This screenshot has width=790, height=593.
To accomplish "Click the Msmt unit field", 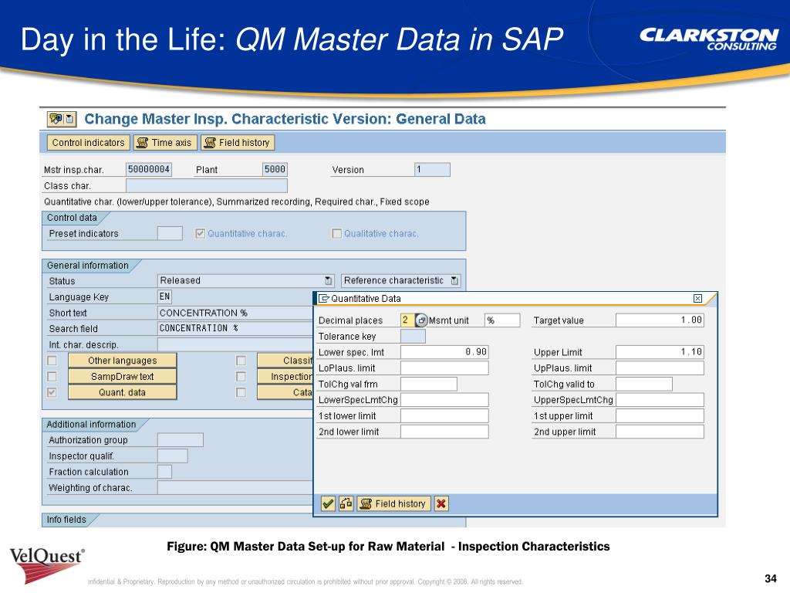I will pos(502,320).
